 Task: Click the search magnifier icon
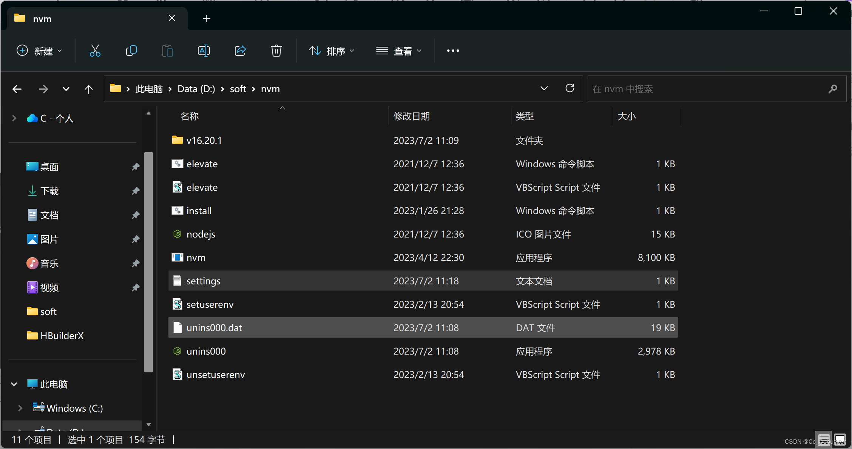[833, 89]
